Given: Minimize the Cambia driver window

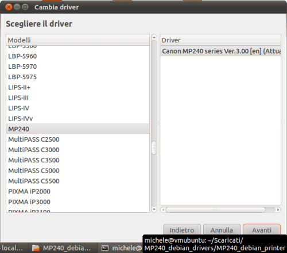Looking at the screenshot, I should (x=17, y=7).
